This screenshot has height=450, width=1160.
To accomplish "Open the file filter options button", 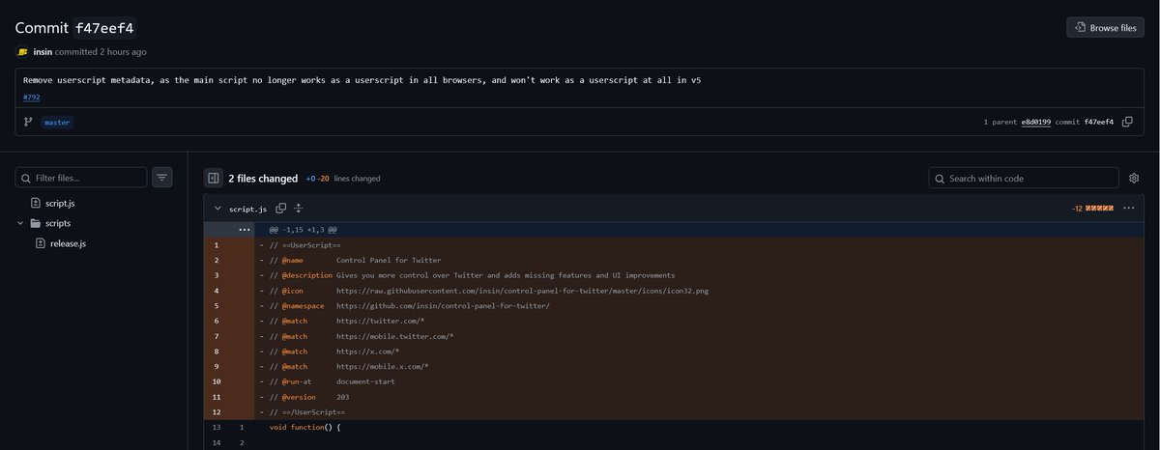I will (x=162, y=178).
